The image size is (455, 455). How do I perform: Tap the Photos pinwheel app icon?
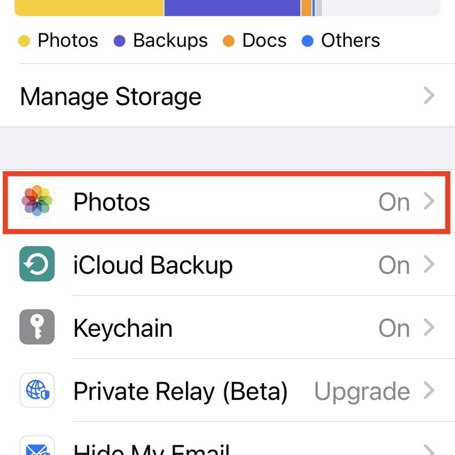coord(37,202)
